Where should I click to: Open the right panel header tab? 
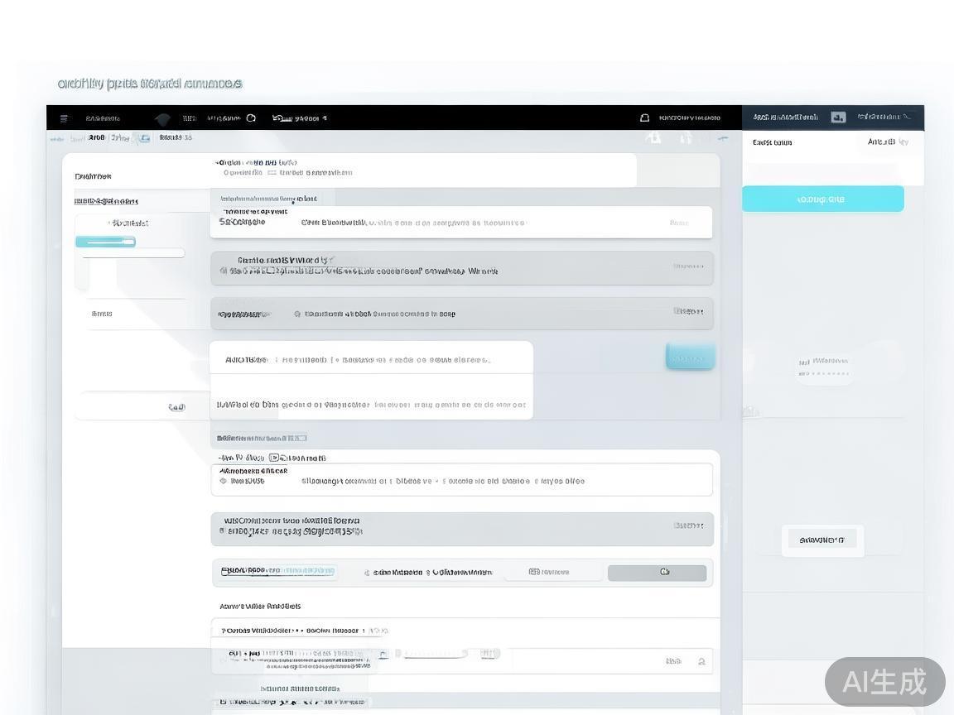point(785,118)
